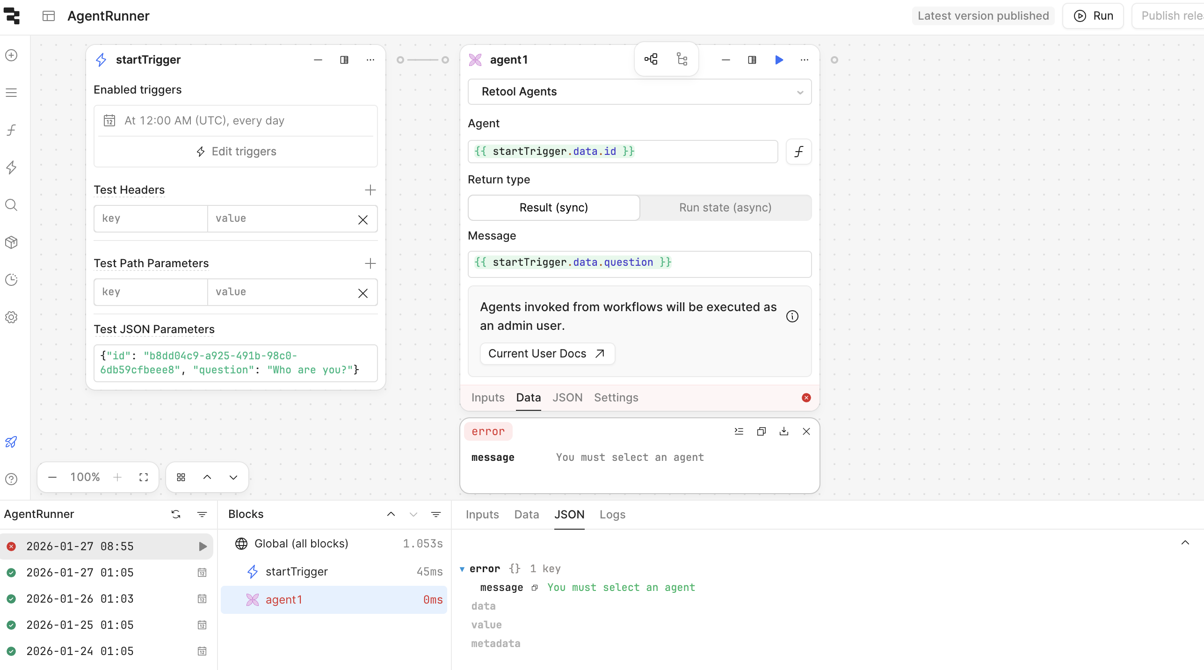Select Result (sync) return type
1204x670 pixels.
coord(553,208)
